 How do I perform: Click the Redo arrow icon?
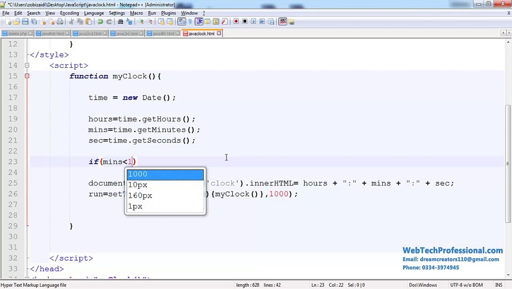pos(109,22)
